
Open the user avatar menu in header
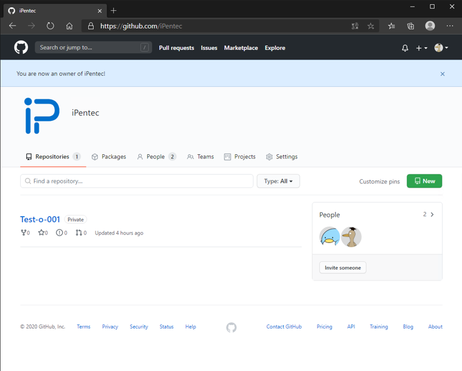tap(441, 47)
